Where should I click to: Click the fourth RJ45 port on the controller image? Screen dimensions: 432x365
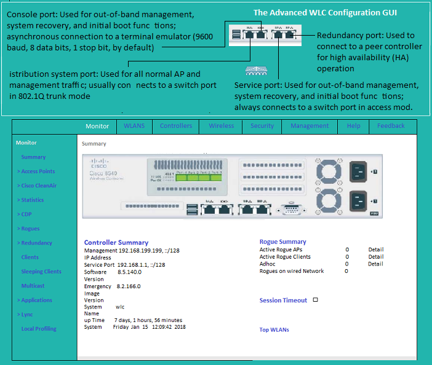tap(262, 210)
